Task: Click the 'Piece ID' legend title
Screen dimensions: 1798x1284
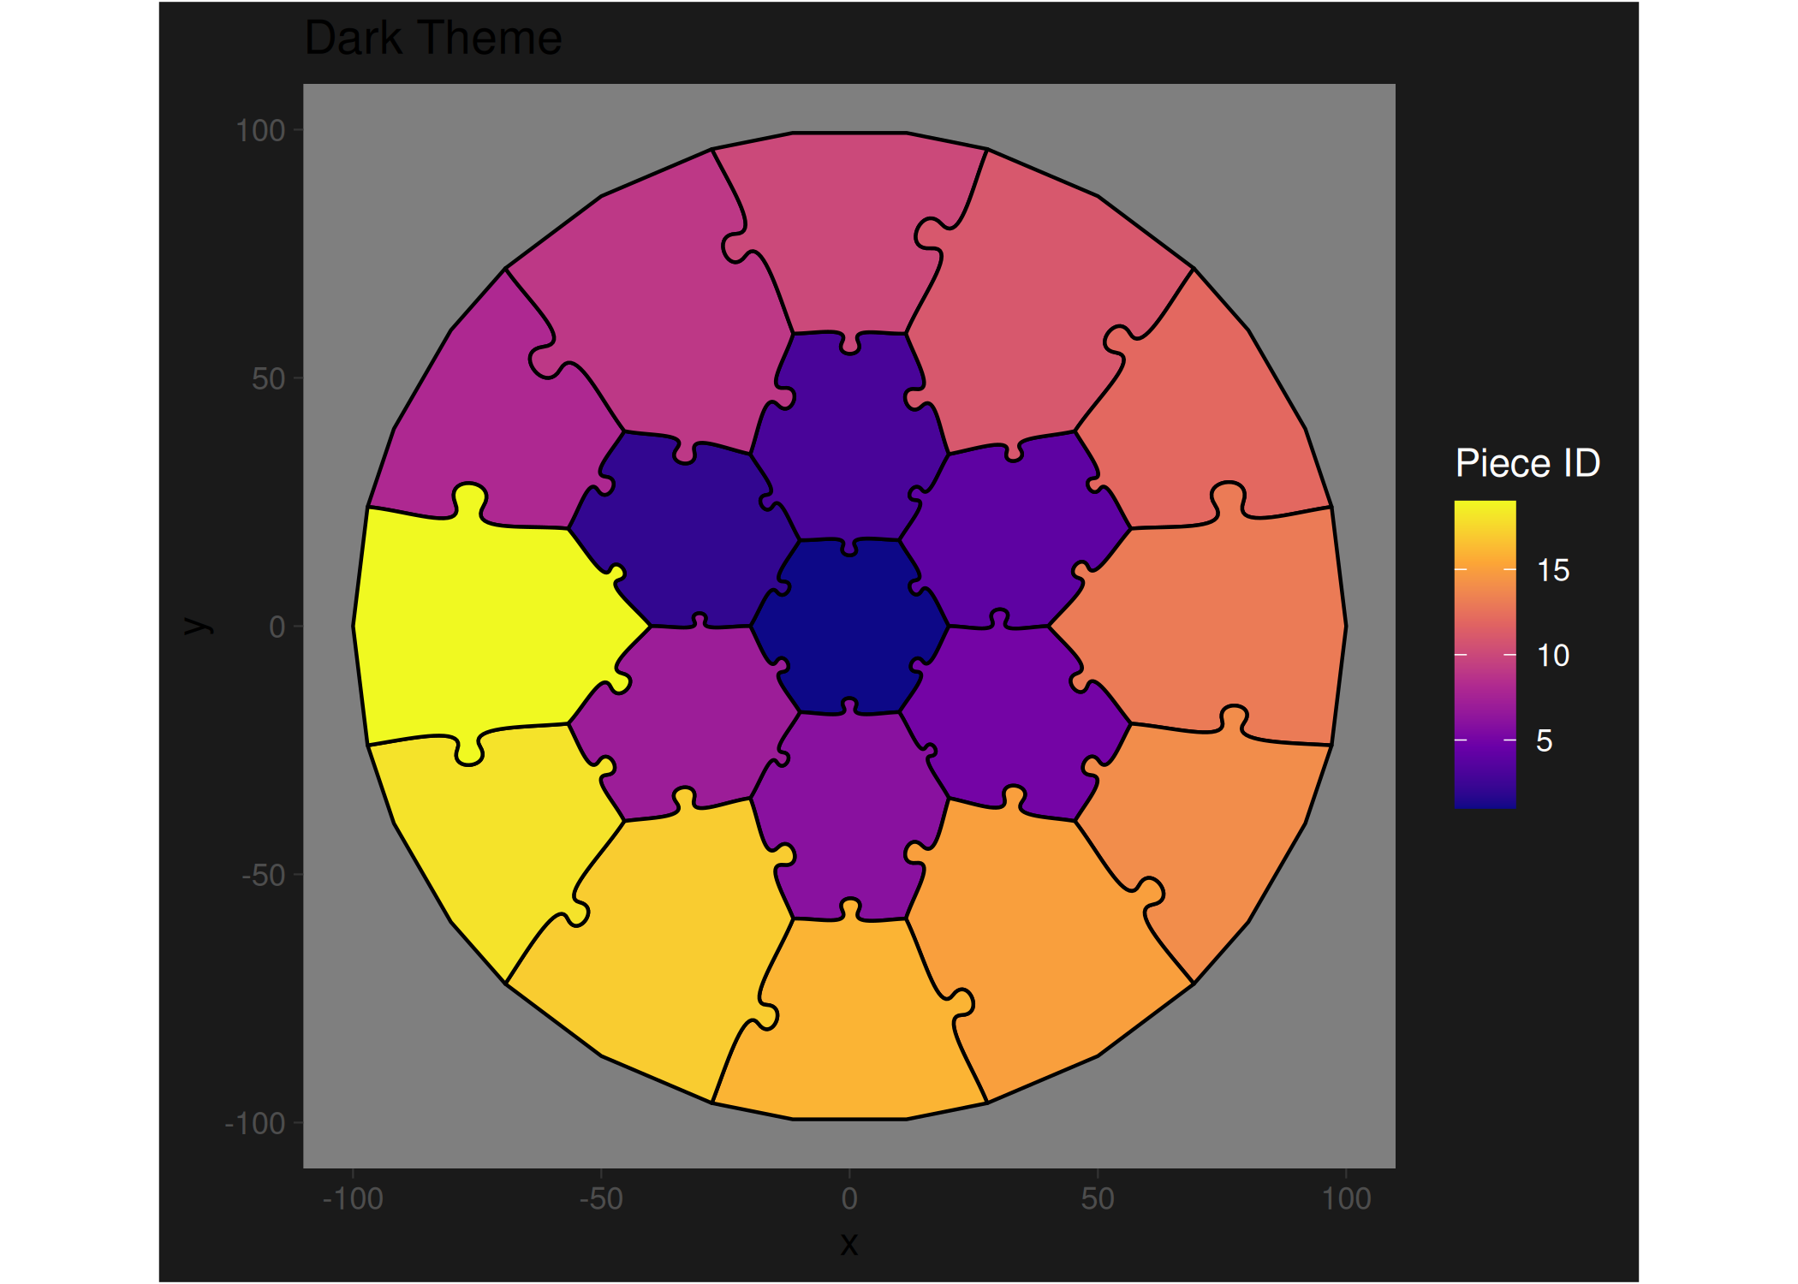Action: coord(1527,463)
